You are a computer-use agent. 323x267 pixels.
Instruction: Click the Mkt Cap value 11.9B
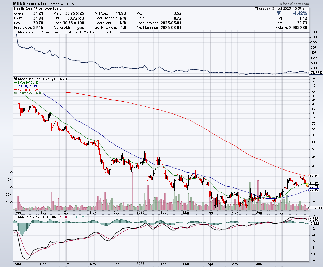pos(121,13)
